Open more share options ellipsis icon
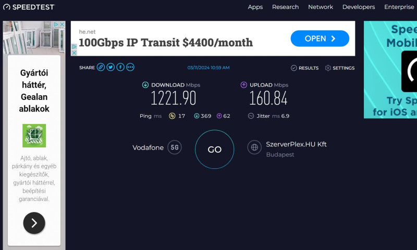417x250 pixels. pos(130,67)
